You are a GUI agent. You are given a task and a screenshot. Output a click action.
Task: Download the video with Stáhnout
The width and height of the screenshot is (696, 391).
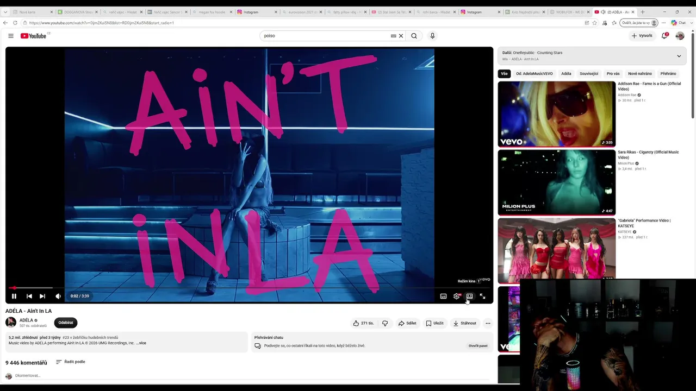[464, 323]
